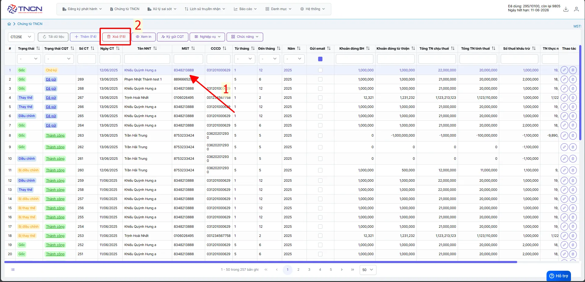Screen dimensions: 585x282
Task: Expand Nghiệp vụ dropdown button
Action: coord(207,37)
